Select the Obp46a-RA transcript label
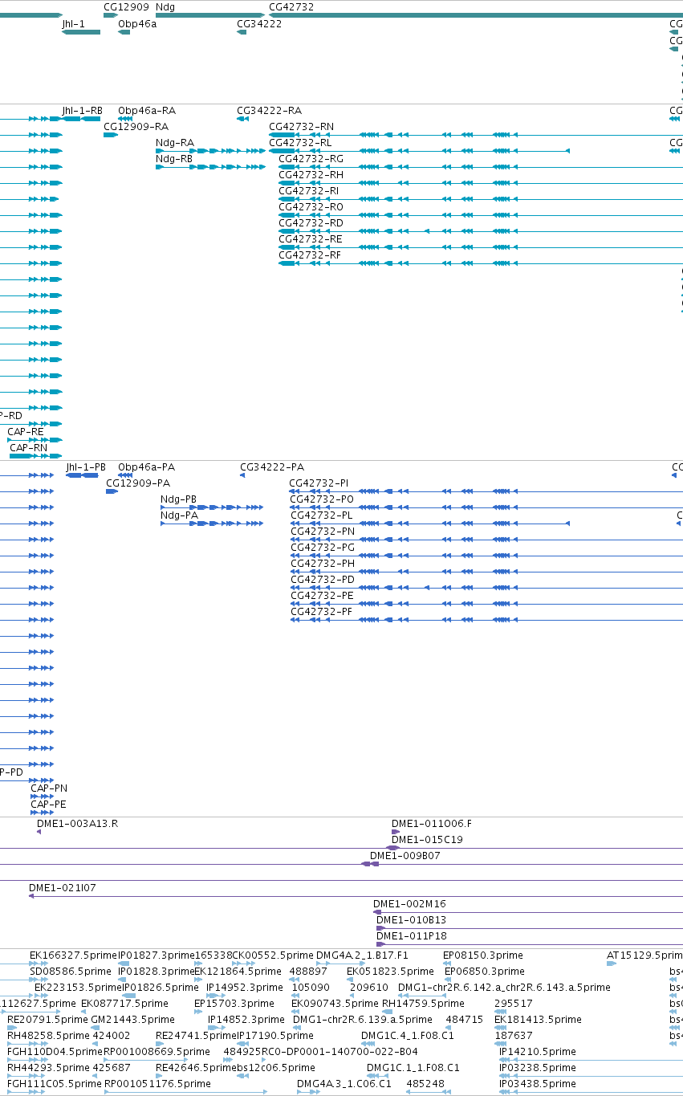This screenshot has width=683, height=1096. (x=147, y=111)
